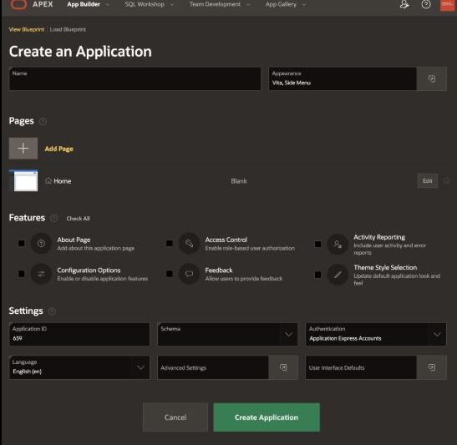Open the administration user icon in header
Screen dimensions: 457x445
[404, 4]
